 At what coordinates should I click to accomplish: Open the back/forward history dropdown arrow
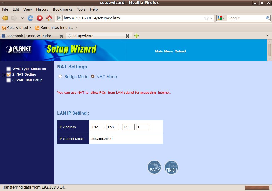click(x=22, y=18)
